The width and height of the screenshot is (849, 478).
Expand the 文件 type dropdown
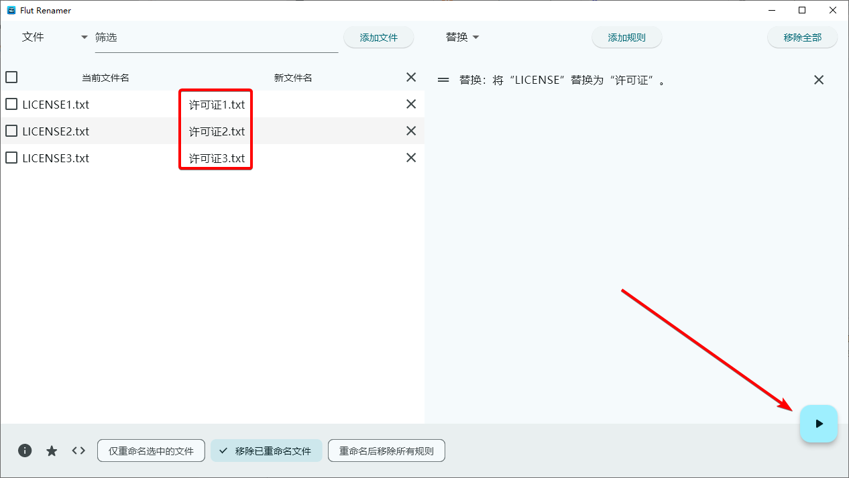84,38
